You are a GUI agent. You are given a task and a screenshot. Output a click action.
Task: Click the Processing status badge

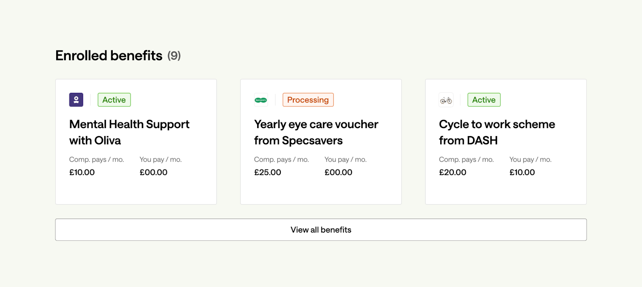308,100
